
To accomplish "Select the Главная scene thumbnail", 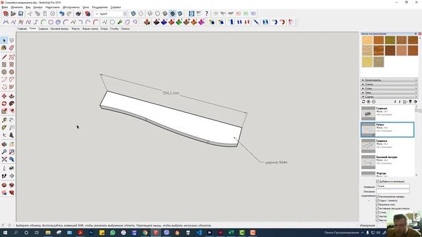I will (368, 113).
